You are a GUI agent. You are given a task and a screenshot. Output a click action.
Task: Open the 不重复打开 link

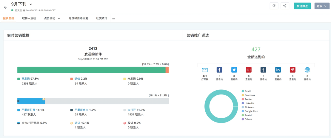(28, 110)
